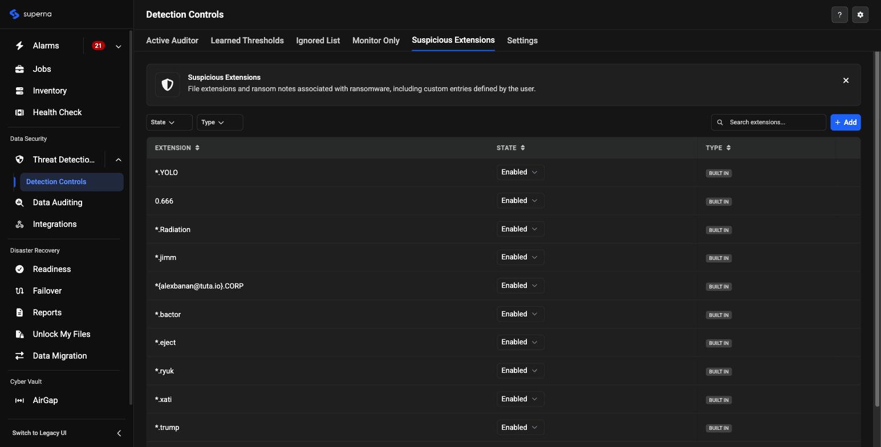The height and width of the screenshot is (447, 881).
Task: Click the *.YOLO extension cell
Action: click(167, 173)
